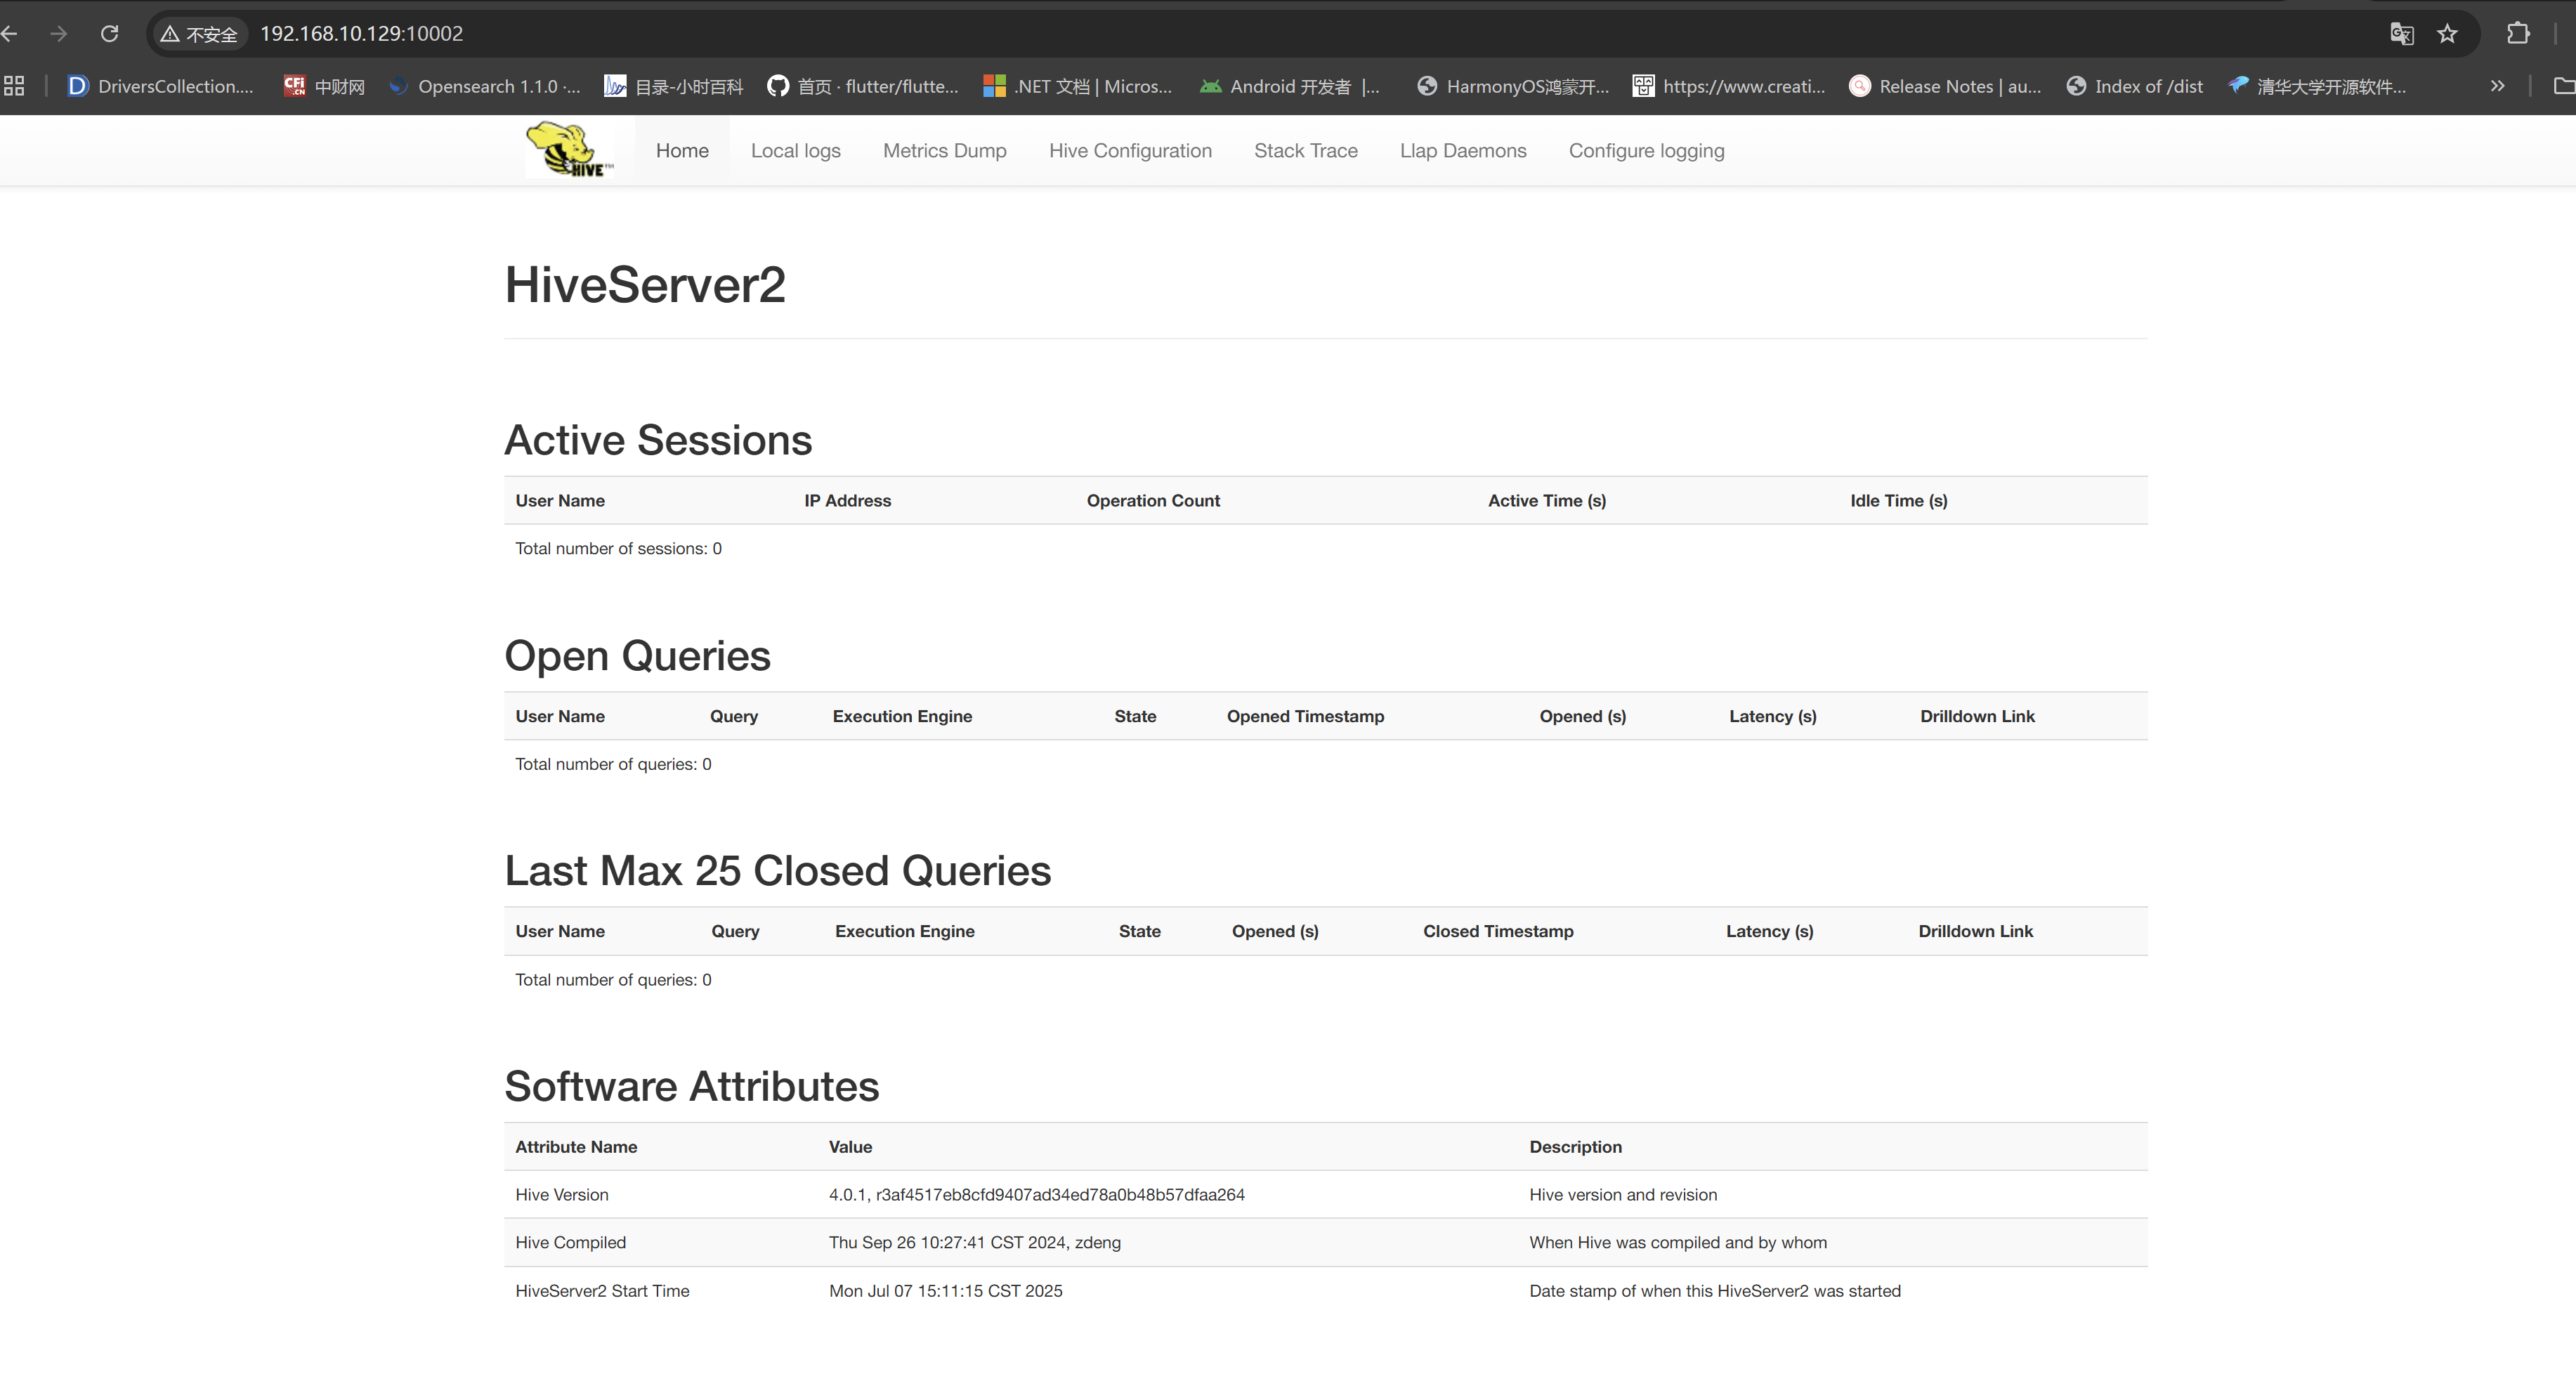2576x1400 pixels.
Task: Switch to Hive Configuration page
Action: 1130,150
